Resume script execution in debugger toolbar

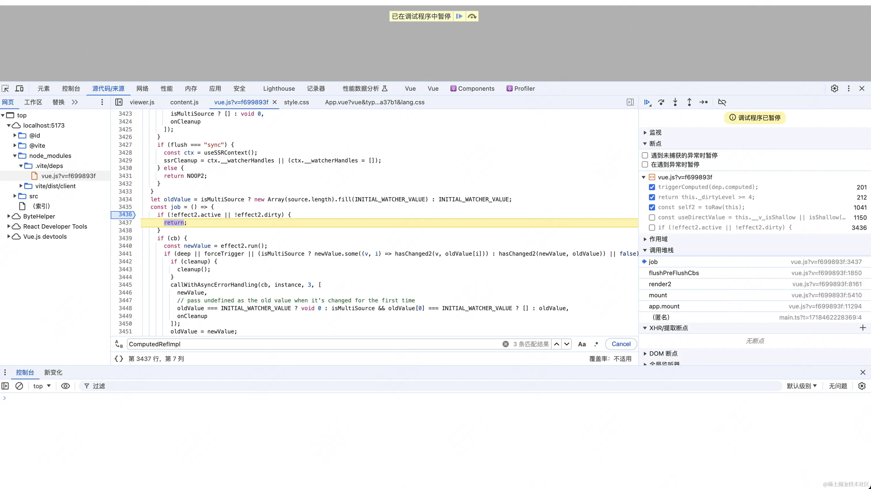click(x=647, y=102)
